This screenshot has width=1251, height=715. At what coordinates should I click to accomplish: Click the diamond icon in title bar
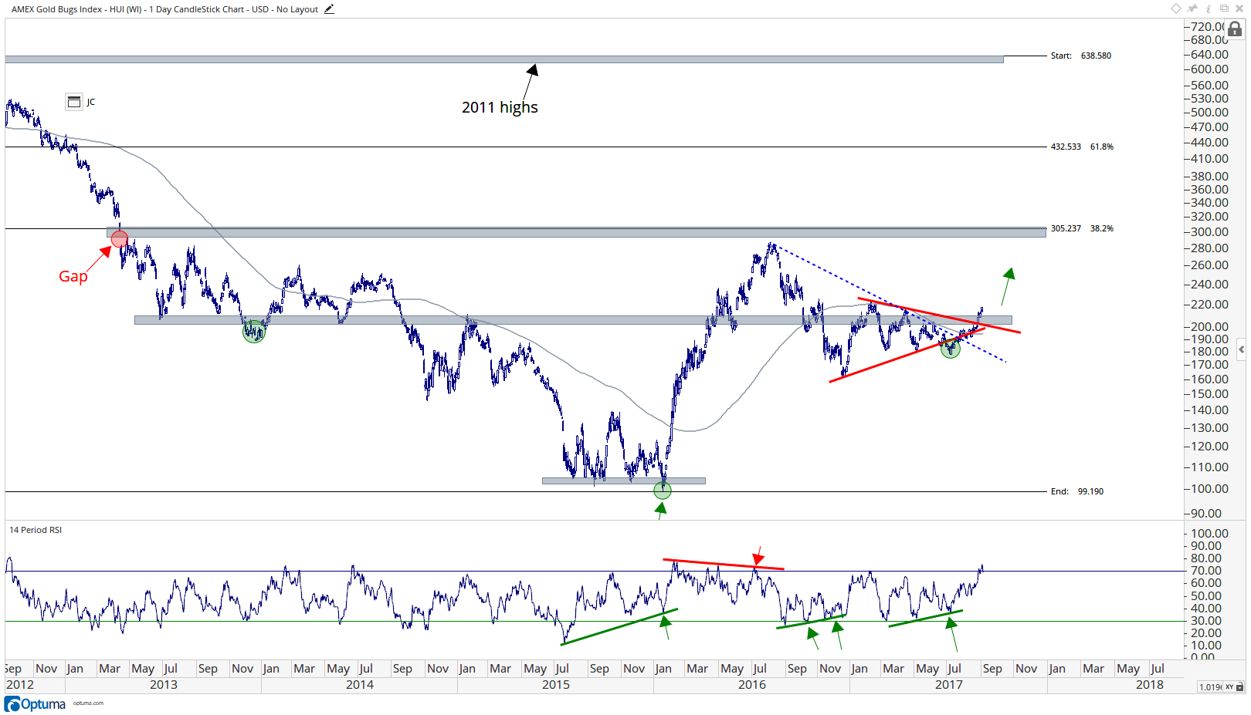point(1176,8)
